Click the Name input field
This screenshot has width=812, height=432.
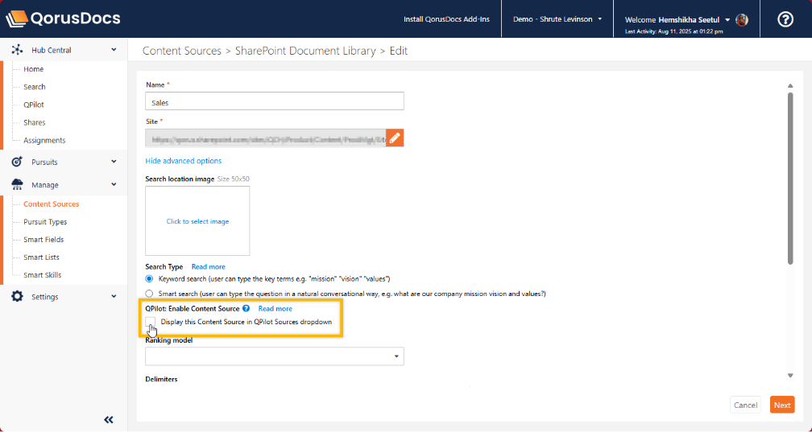click(275, 102)
